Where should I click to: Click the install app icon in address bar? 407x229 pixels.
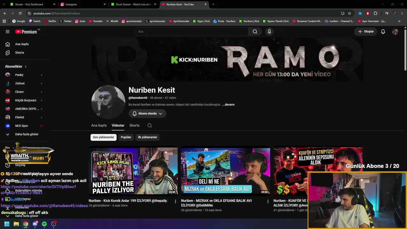point(342,13)
